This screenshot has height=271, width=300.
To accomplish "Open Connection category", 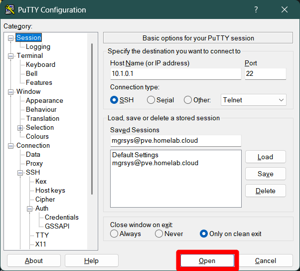I will tap(33, 145).
